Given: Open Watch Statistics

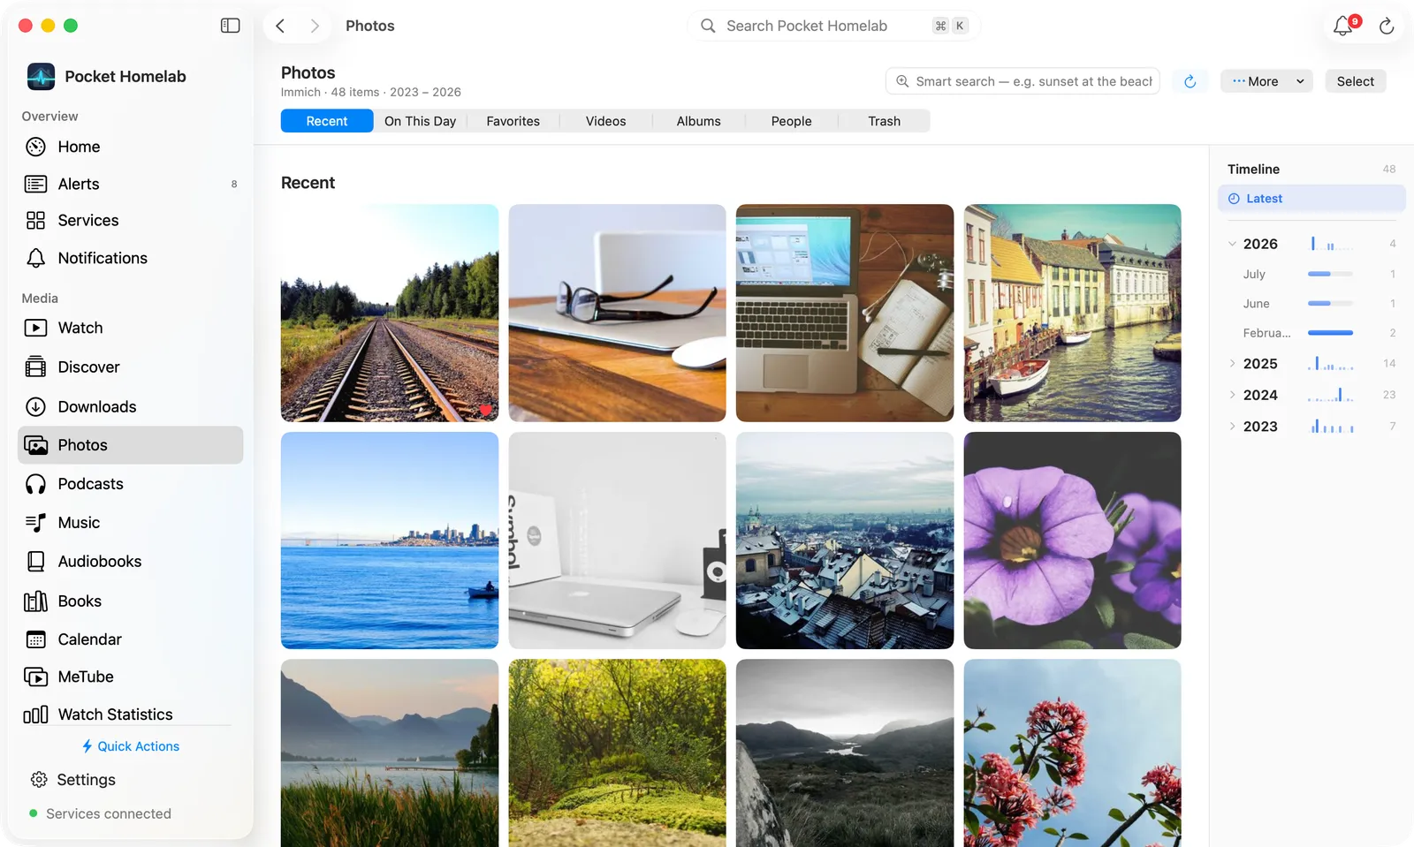Looking at the screenshot, I should pos(130,714).
